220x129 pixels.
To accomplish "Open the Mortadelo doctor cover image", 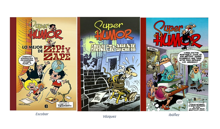I will (174, 64).
